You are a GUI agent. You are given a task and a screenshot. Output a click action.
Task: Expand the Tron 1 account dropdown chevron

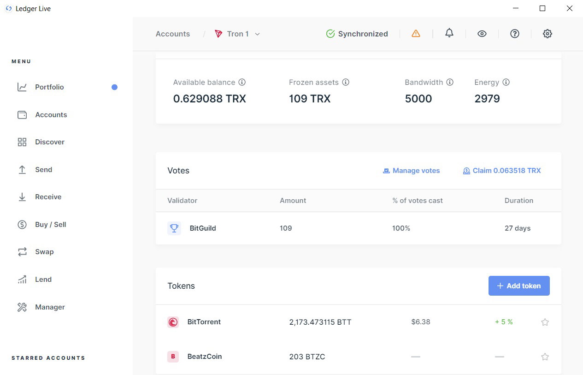[x=258, y=34]
